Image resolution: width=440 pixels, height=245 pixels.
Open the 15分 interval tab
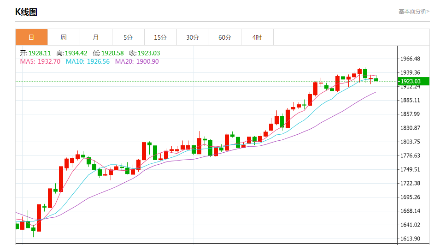pos(160,37)
